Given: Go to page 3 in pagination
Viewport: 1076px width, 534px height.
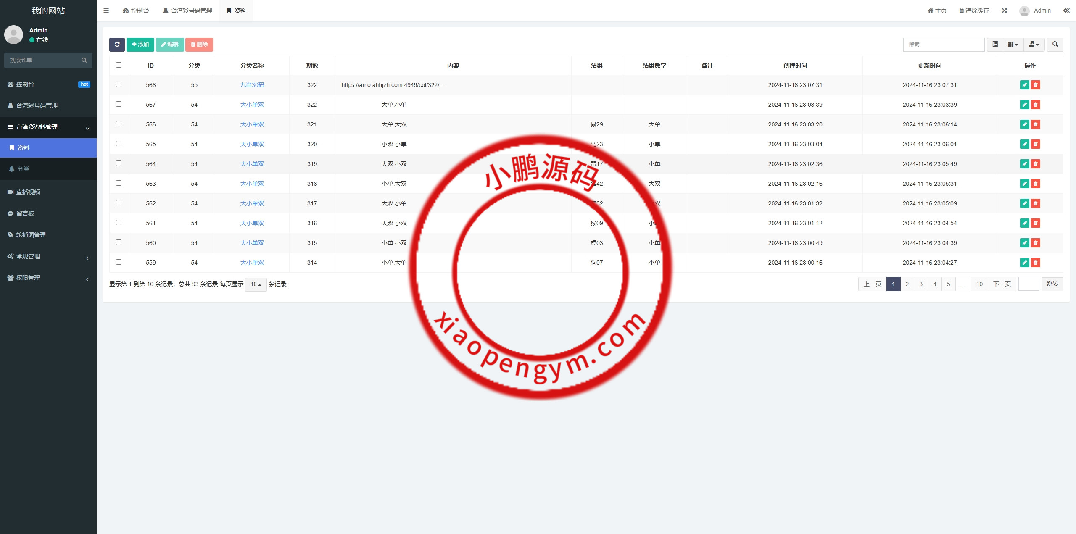Looking at the screenshot, I should point(921,284).
